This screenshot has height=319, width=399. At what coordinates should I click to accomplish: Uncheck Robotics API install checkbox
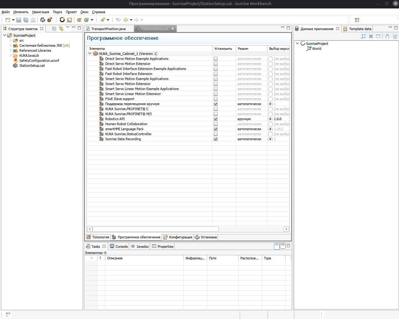tap(216, 119)
